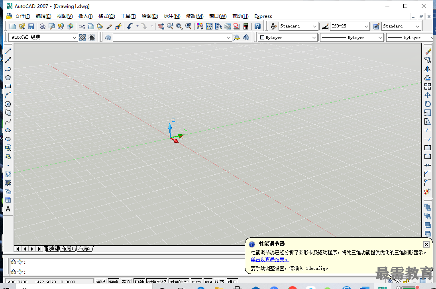Select the Rectangle draw tool
Screen dimensions: 436x289
[x=8, y=86]
